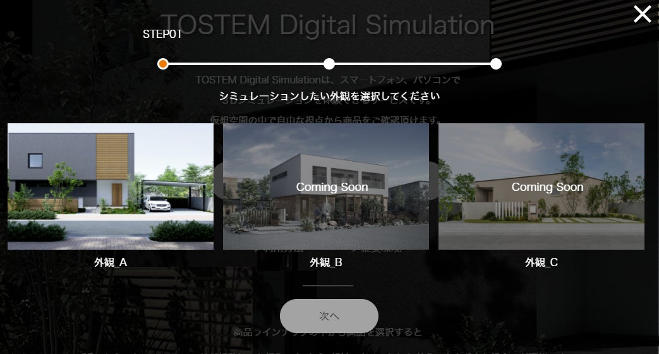
Task: Click the middle step marker on progress bar
Action: point(329,64)
